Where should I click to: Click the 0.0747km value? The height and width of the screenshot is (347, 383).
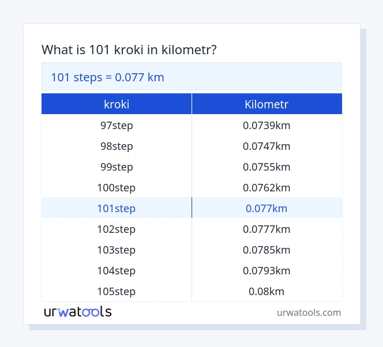pos(266,146)
